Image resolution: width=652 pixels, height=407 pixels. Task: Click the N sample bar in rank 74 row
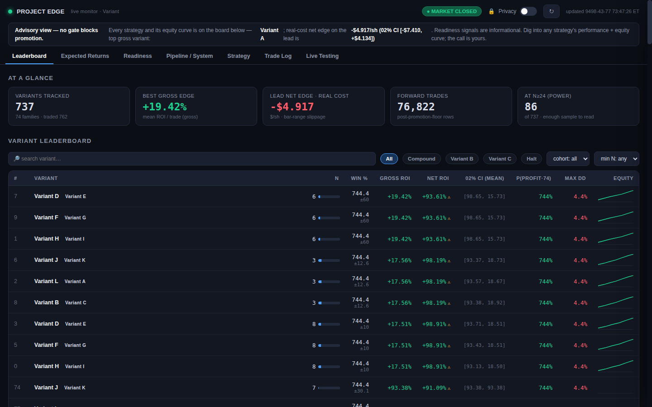(329, 388)
